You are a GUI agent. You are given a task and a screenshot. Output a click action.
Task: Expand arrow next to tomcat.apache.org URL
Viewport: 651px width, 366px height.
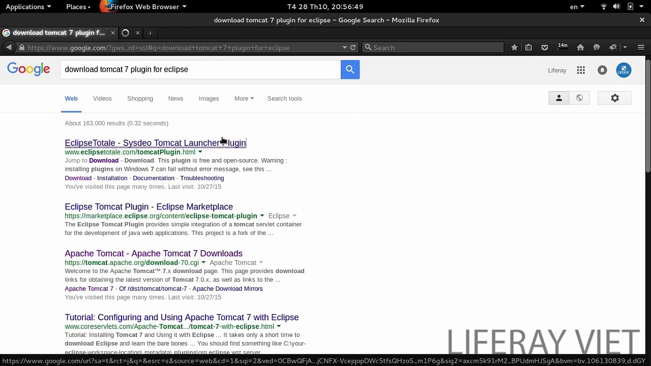pos(203,263)
